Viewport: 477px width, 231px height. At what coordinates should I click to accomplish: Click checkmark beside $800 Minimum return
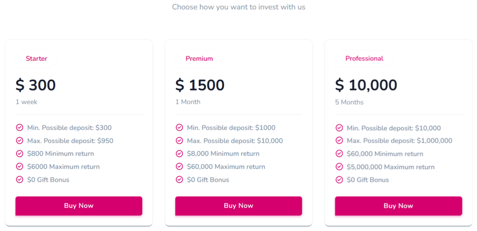[x=20, y=153]
